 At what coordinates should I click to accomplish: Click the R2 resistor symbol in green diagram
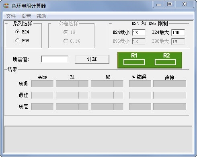165,62
